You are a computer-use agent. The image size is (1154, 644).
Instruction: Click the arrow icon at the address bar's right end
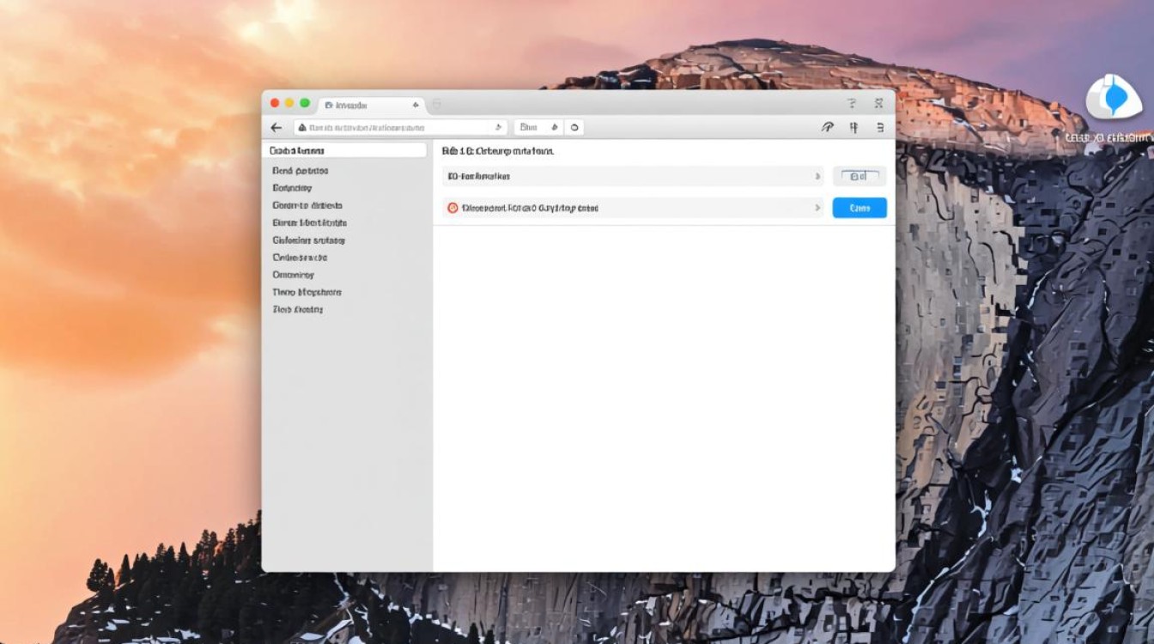coord(498,127)
